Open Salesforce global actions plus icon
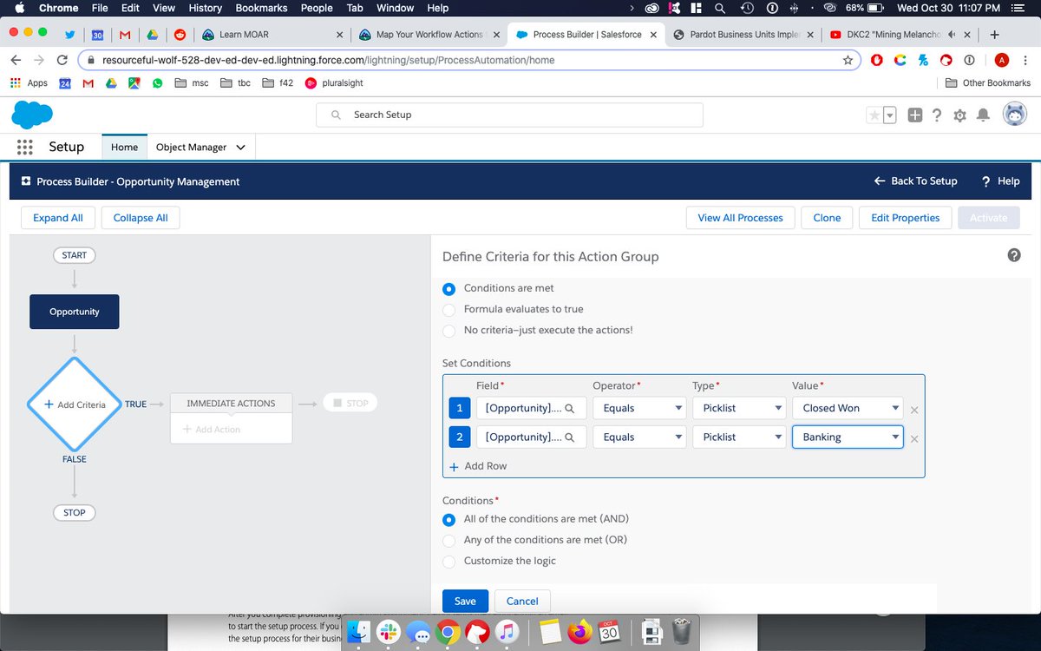The image size is (1041, 651). pyautogui.click(x=915, y=115)
